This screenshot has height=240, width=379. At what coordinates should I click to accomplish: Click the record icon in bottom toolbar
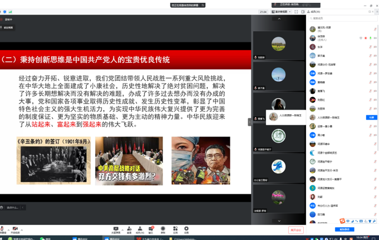coord(163,229)
